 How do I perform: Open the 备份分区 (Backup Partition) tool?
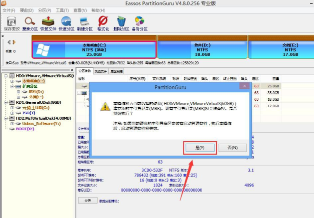[140, 23]
